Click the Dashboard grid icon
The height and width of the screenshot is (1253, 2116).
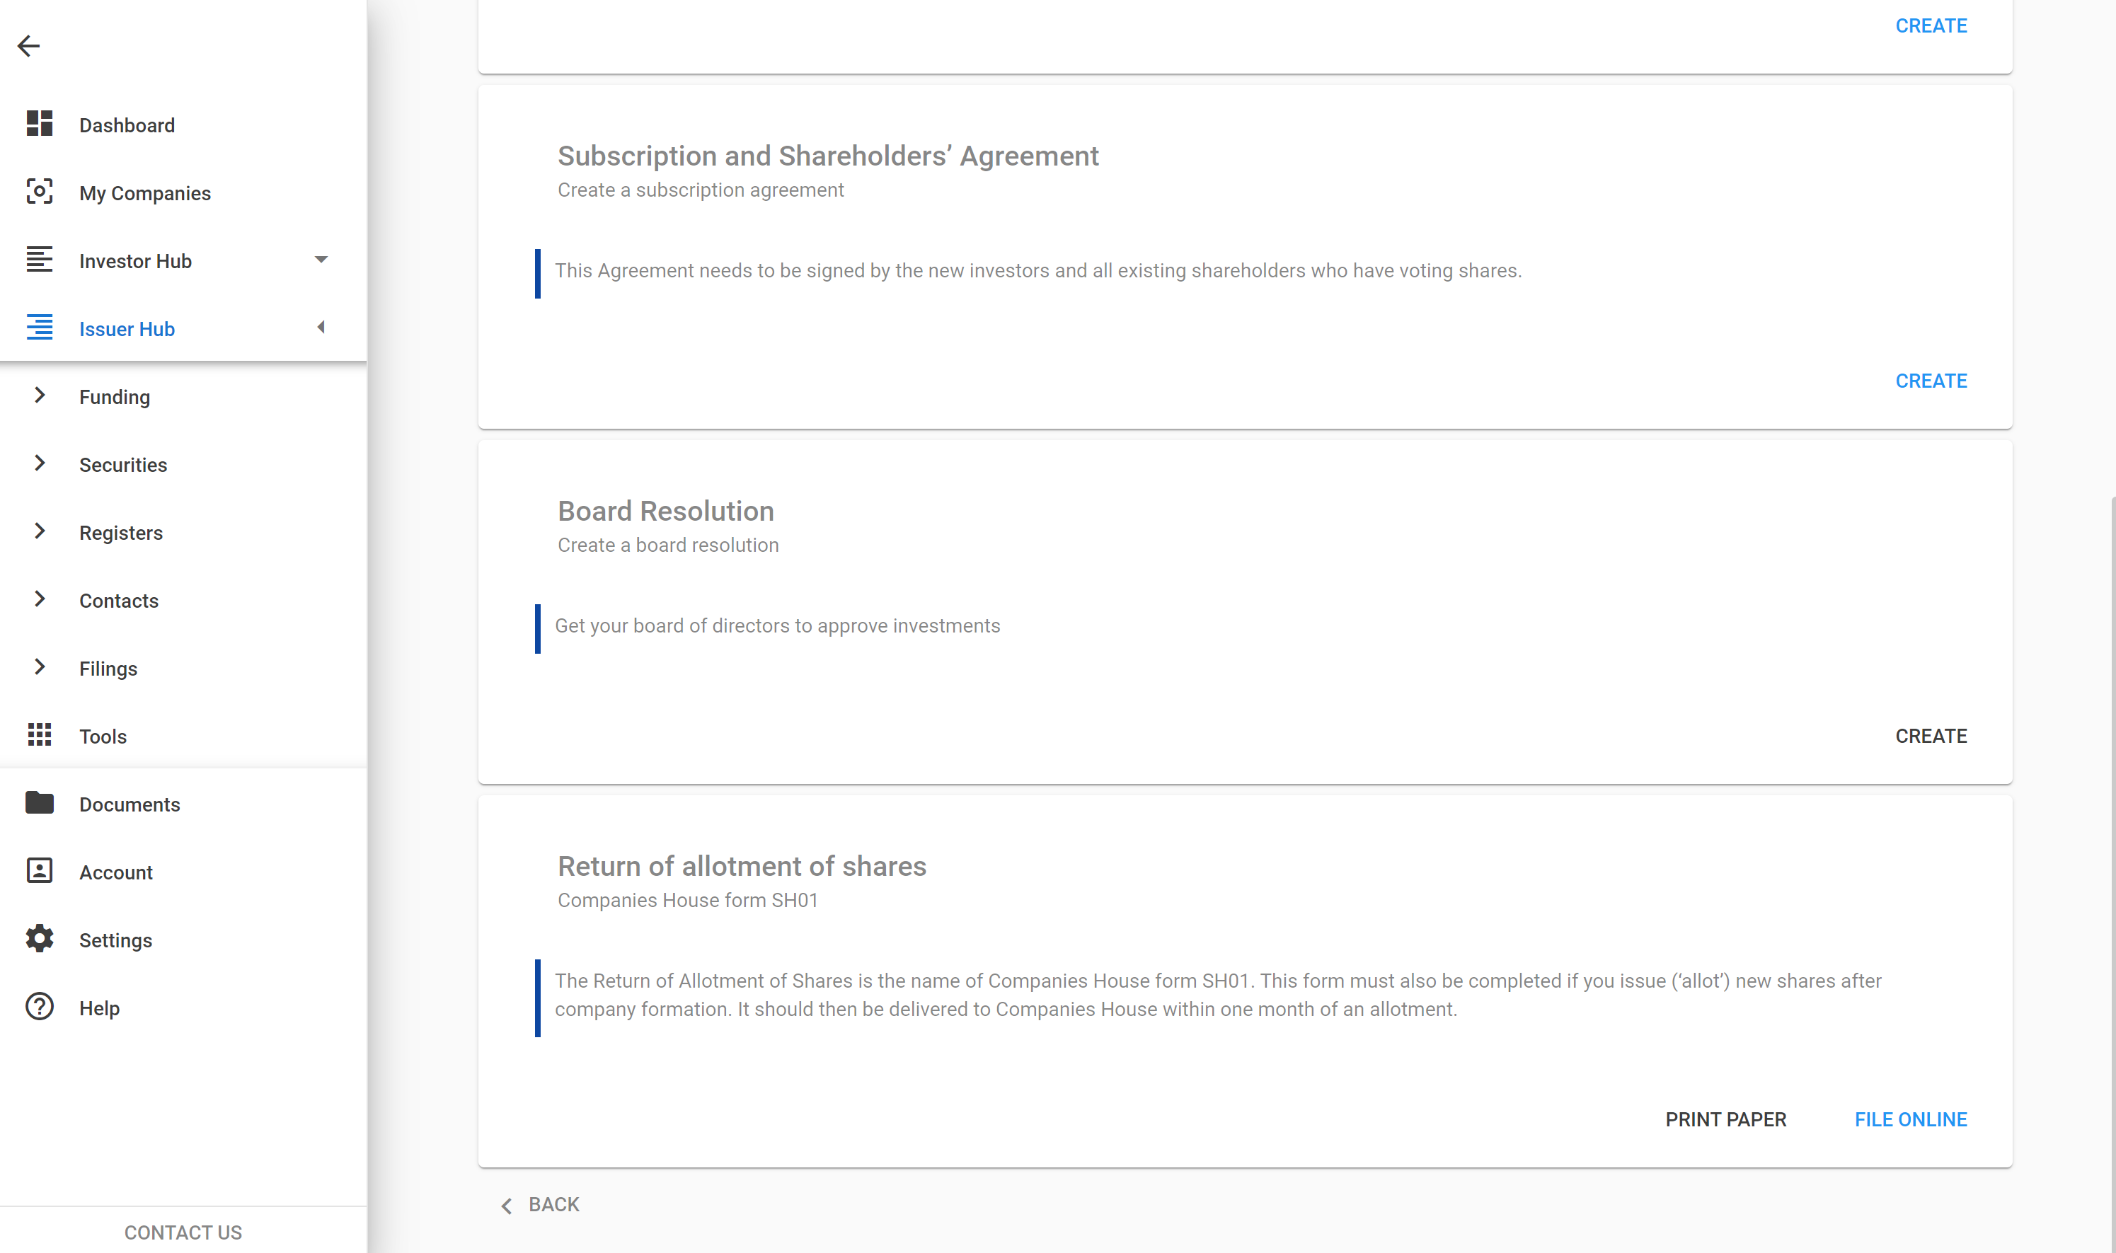[40, 124]
